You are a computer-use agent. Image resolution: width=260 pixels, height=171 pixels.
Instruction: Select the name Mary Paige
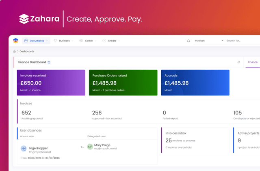pyautogui.click(x=102, y=145)
